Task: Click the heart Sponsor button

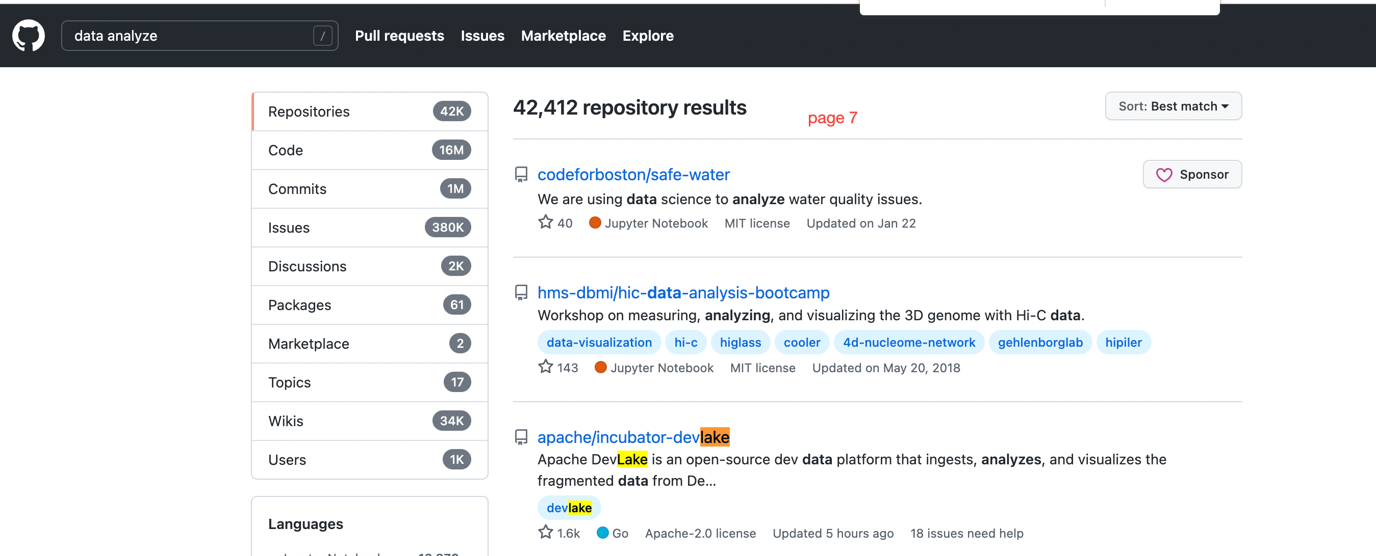Action: pyautogui.click(x=1192, y=174)
